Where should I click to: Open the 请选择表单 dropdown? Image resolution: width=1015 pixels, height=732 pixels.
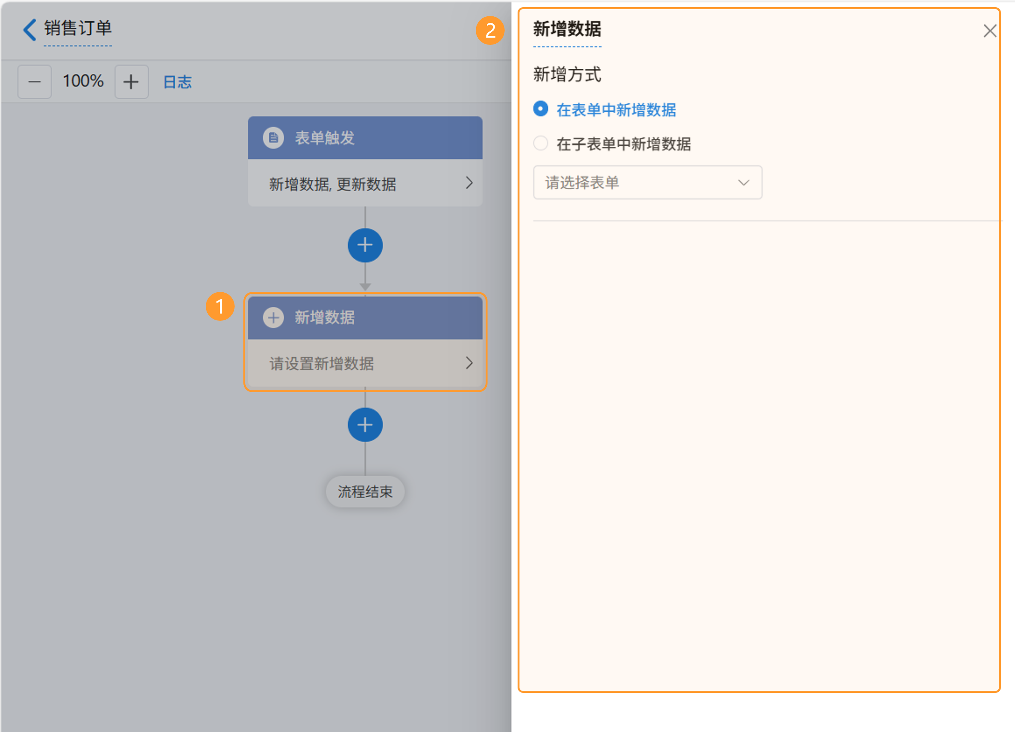647,182
